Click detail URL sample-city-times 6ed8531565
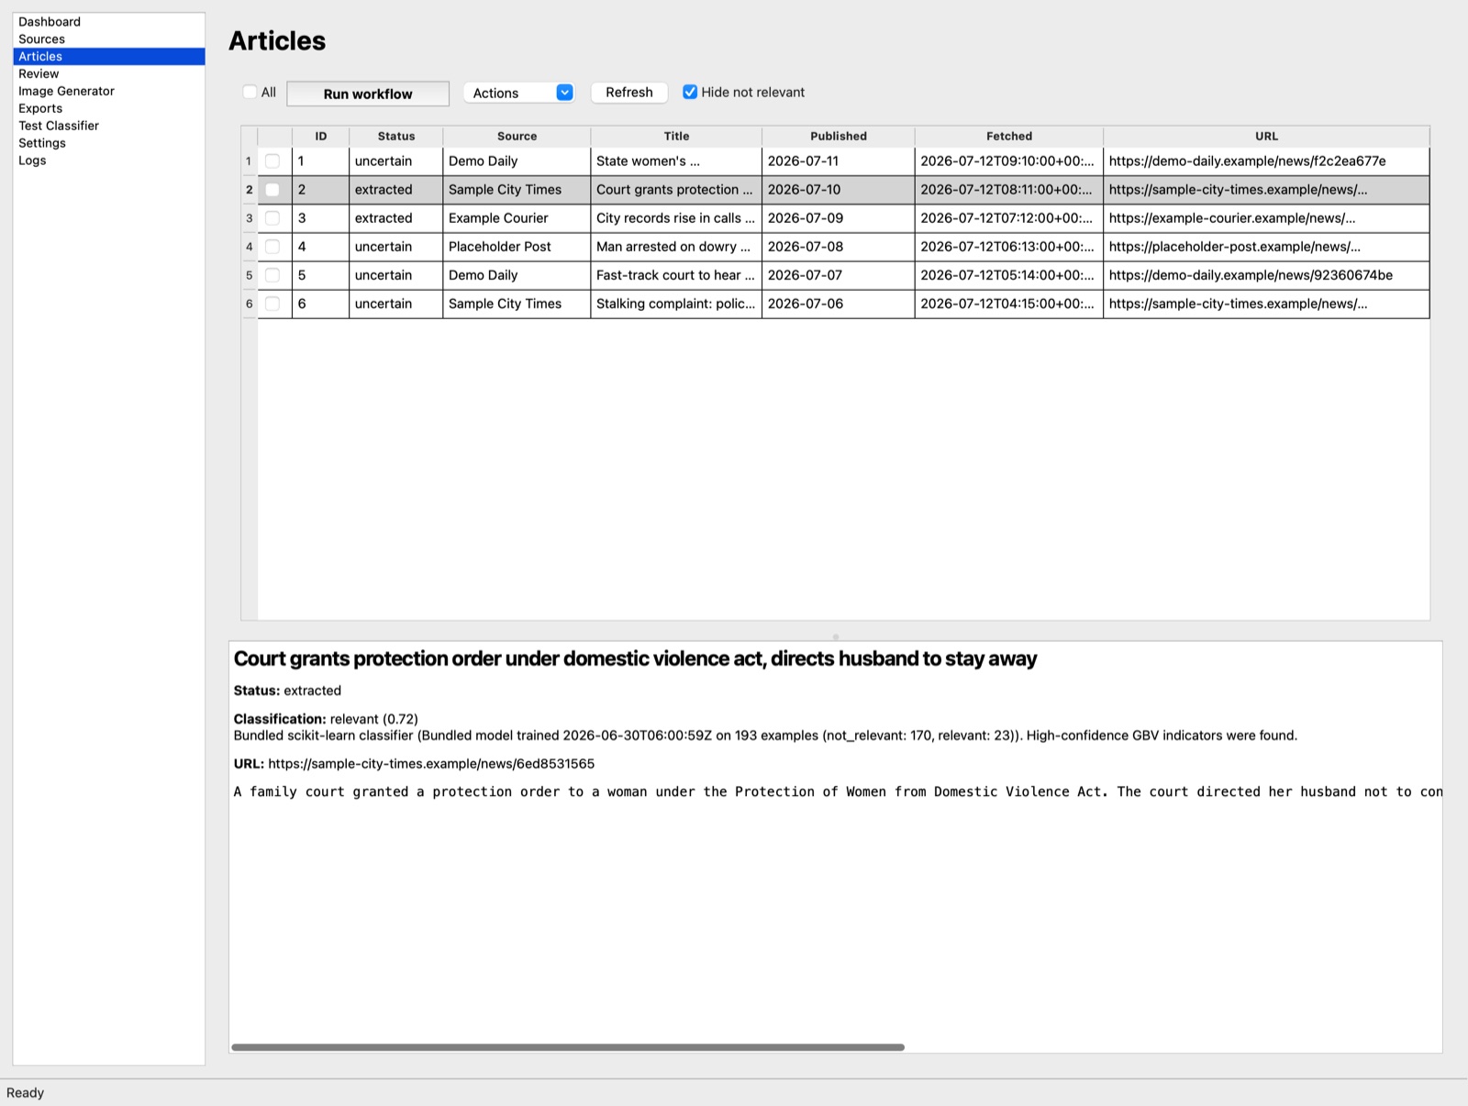Image resolution: width=1468 pixels, height=1106 pixels. [x=431, y=764]
